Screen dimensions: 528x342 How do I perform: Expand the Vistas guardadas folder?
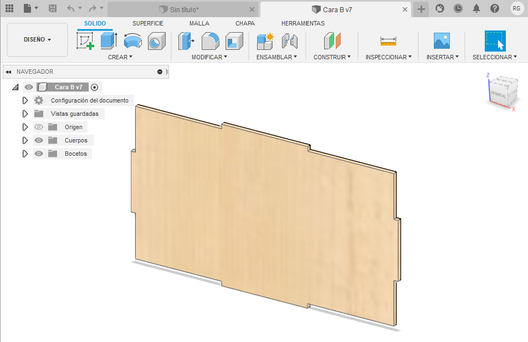pyautogui.click(x=25, y=114)
